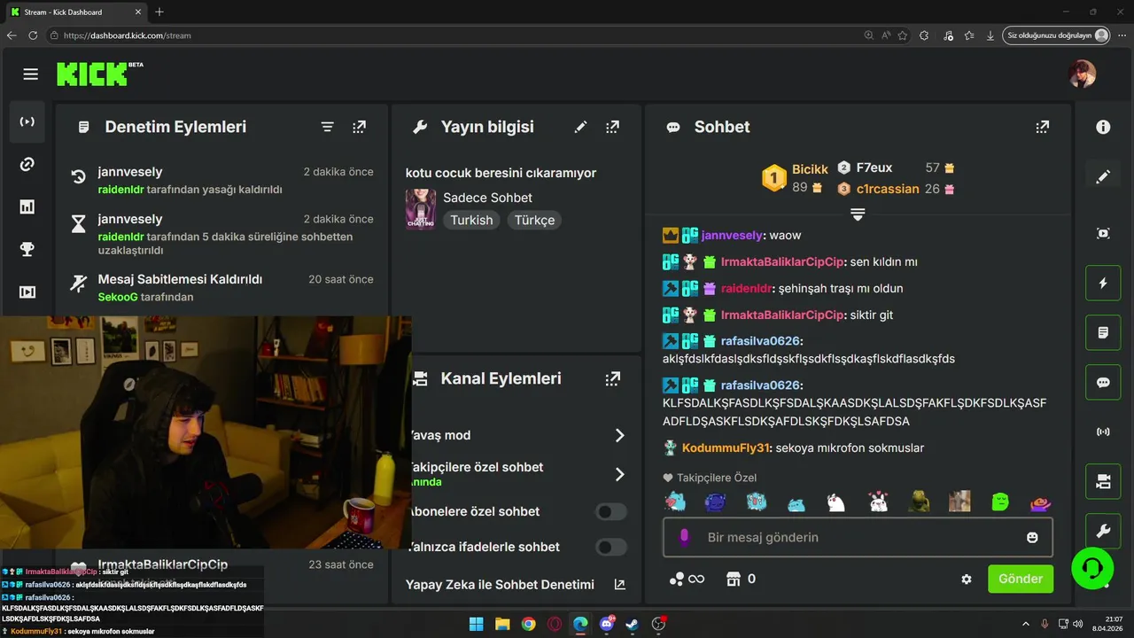Viewport: 1134px width, 638px height.
Task: Click the lightning bolt button in right sidebar
Action: click(x=1103, y=284)
